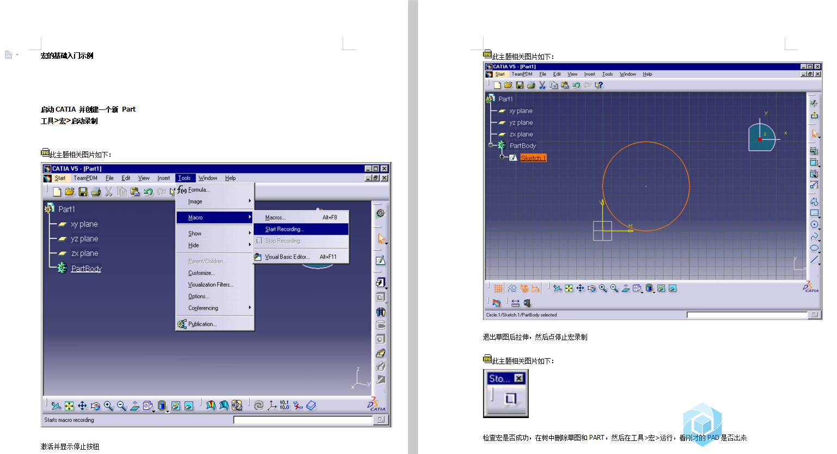
Task: Click Save disk icon in menu screenshot
Action: coord(83,192)
